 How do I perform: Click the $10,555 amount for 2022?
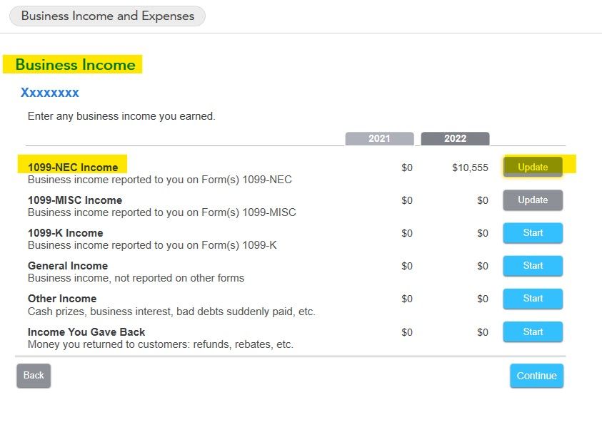coord(470,168)
